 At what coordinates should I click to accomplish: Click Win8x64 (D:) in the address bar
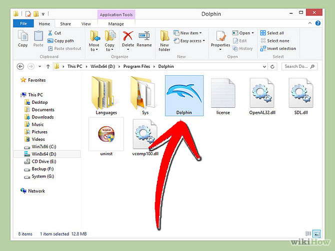point(103,66)
